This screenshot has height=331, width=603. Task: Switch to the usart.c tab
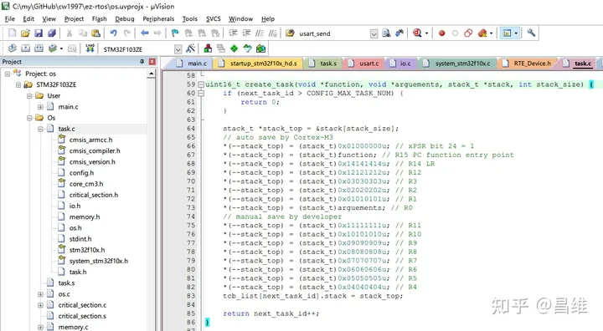point(363,64)
